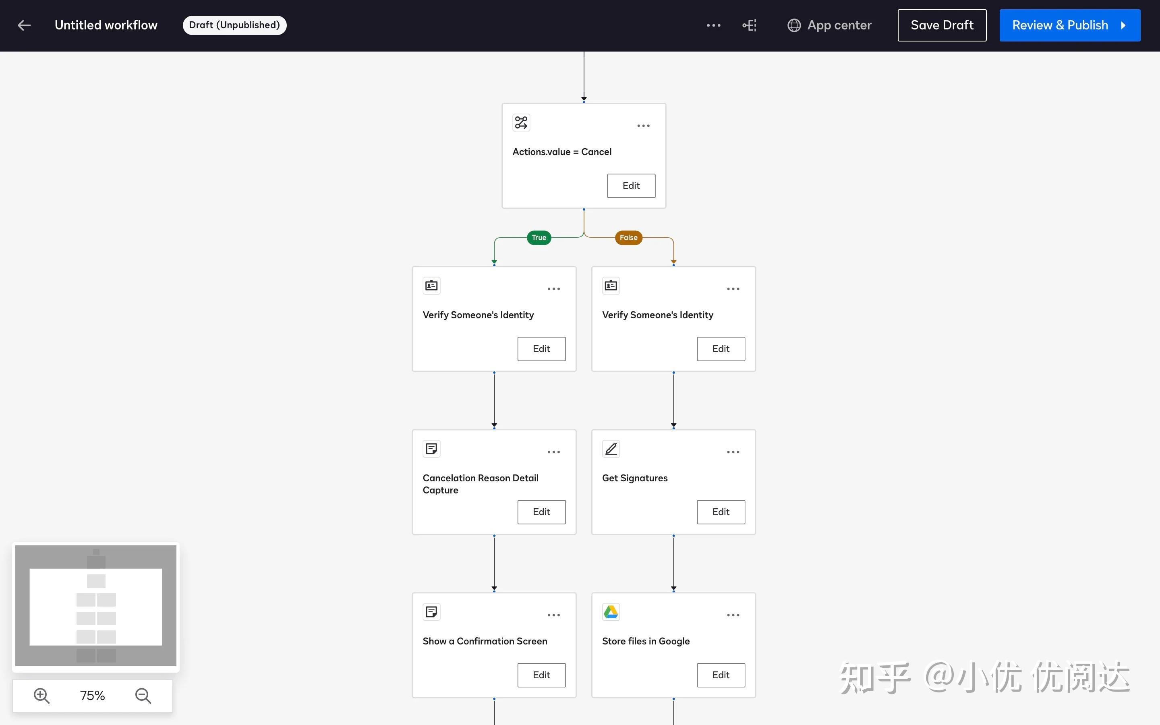Click the form icon on Show a Confirmation Screen
The height and width of the screenshot is (725, 1160).
click(431, 611)
